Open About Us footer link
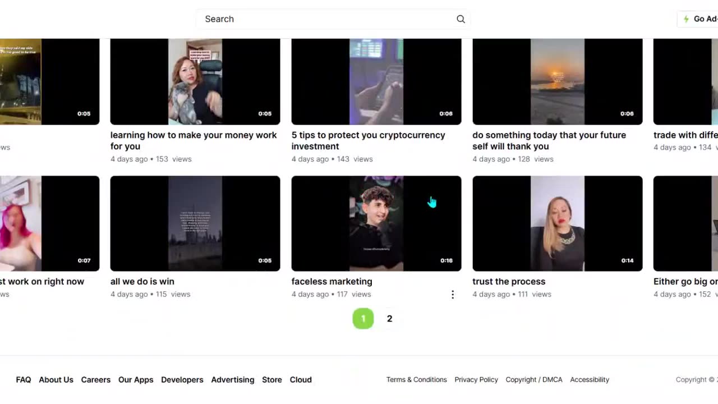 [56, 380]
